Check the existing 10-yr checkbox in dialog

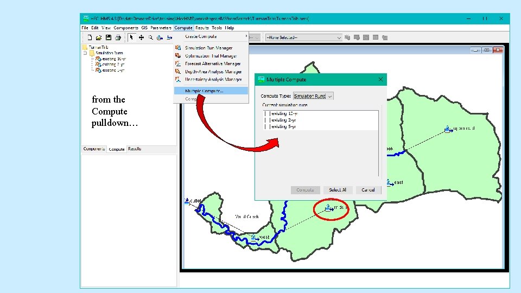click(268, 113)
